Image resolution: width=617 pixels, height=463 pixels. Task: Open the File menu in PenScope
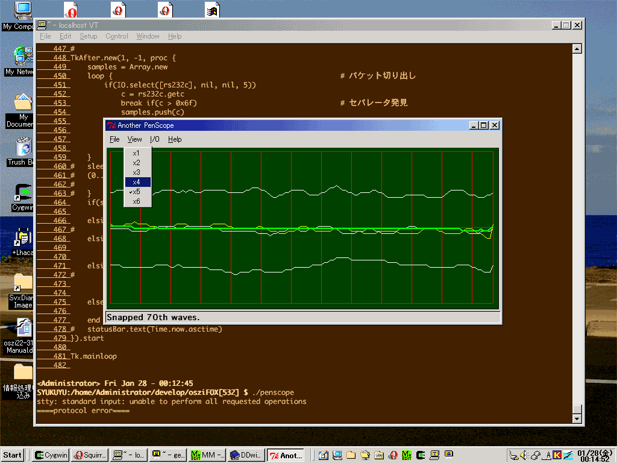114,139
